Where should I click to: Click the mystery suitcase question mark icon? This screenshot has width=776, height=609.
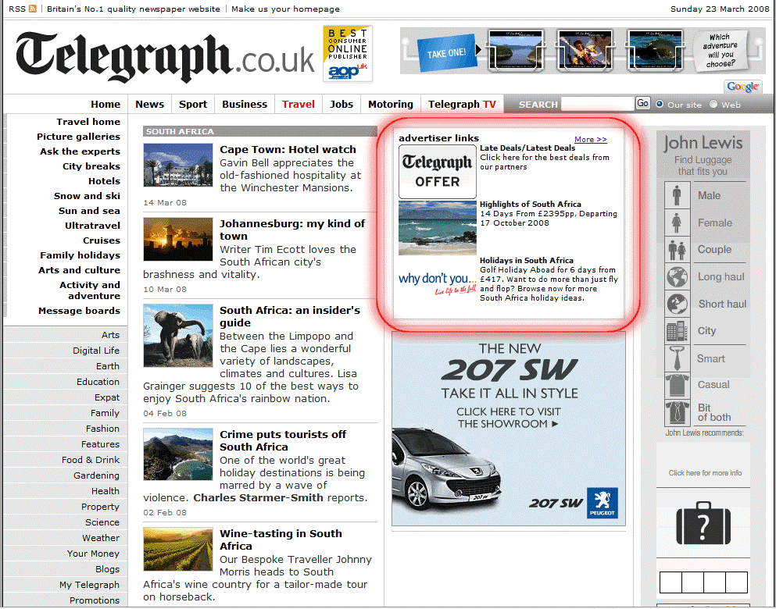coord(703,523)
